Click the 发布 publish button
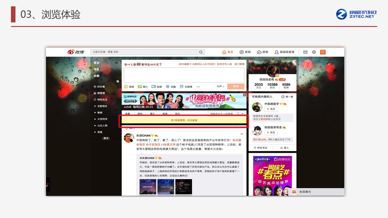388x218 pixels. click(x=236, y=86)
